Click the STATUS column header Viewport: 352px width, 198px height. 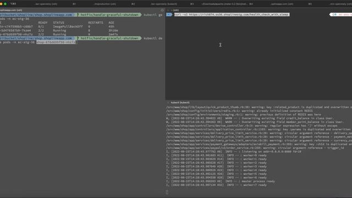pyautogui.click(x=59, y=23)
